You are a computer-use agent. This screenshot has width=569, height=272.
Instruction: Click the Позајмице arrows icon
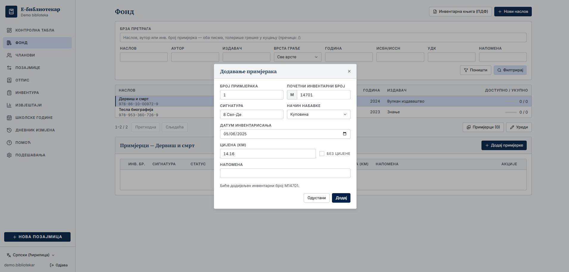(x=9, y=68)
